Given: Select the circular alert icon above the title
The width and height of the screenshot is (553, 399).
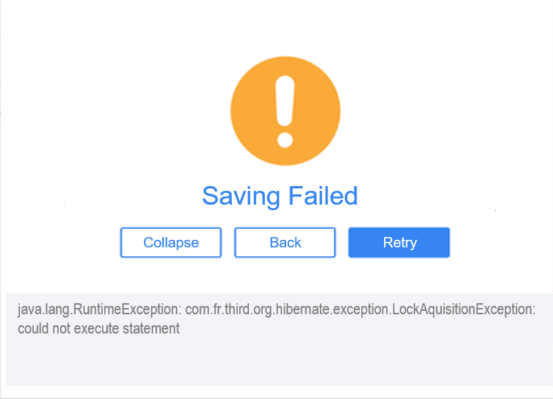Looking at the screenshot, I should 285,110.
